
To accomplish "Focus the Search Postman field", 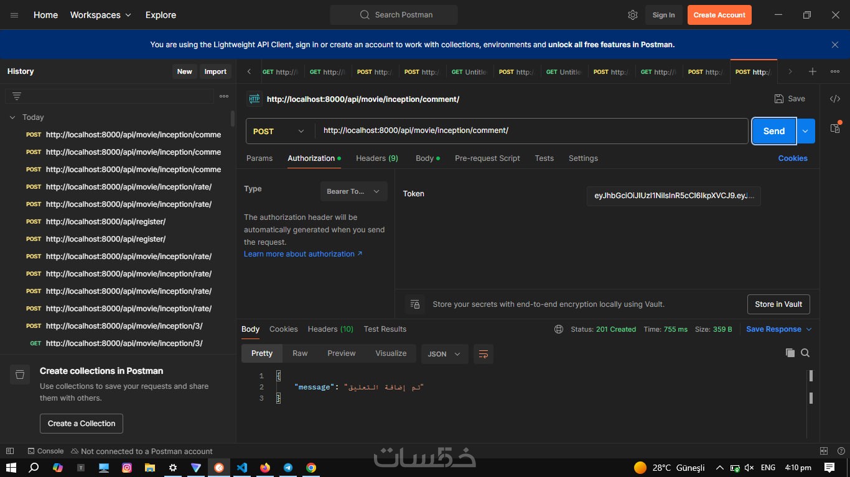I will pyautogui.click(x=394, y=15).
